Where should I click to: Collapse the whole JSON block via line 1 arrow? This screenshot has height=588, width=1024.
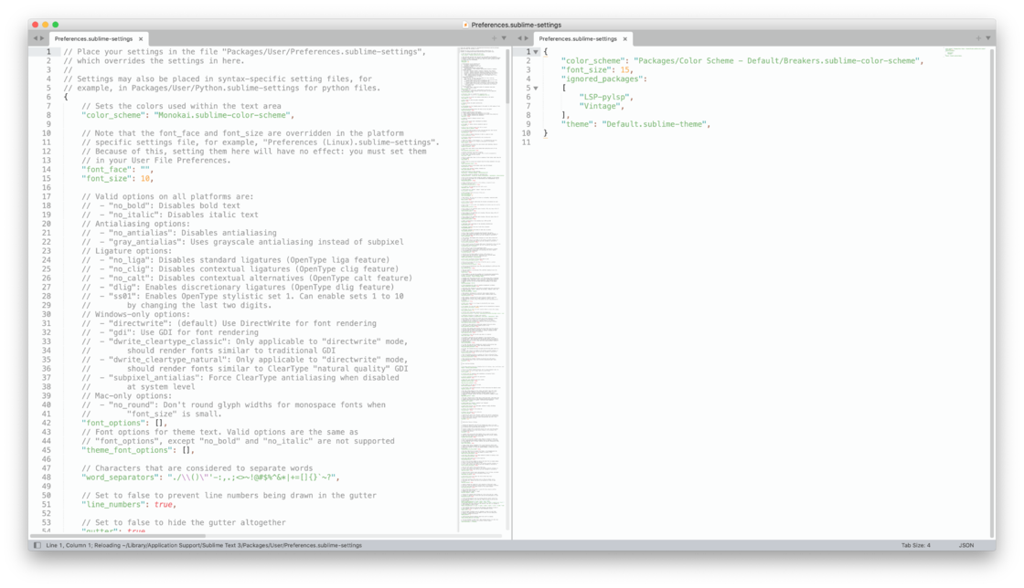[x=533, y=52]
